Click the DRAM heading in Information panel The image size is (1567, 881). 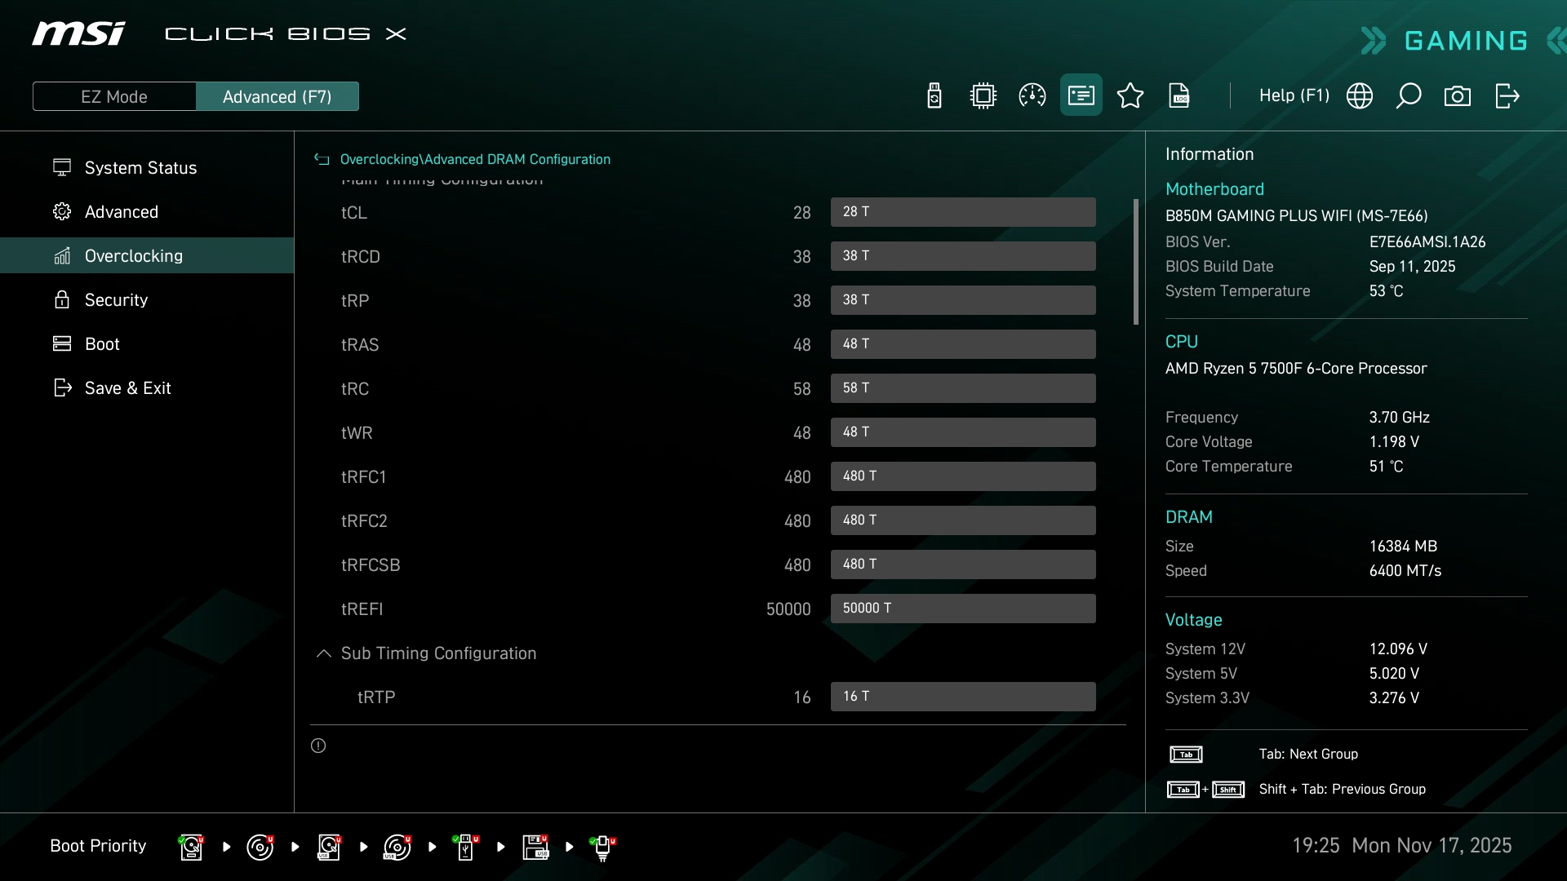1188,517
